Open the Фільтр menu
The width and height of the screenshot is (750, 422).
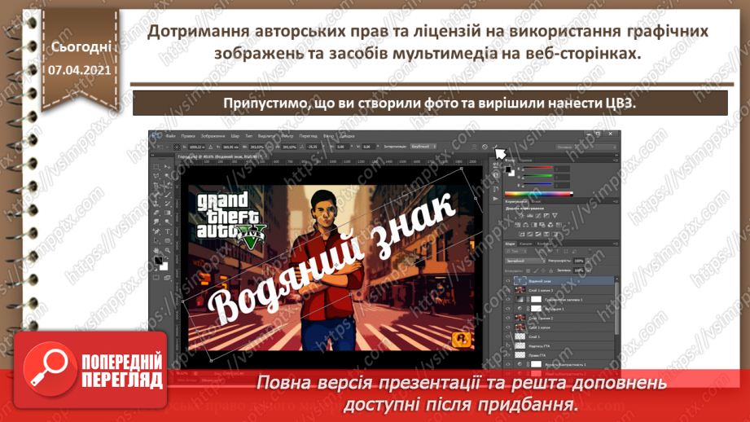pos(287,136)
